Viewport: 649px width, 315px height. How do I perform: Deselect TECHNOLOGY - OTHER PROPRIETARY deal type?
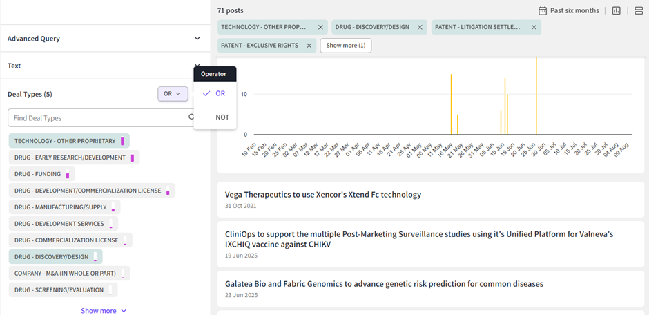(x=65, y=141)
